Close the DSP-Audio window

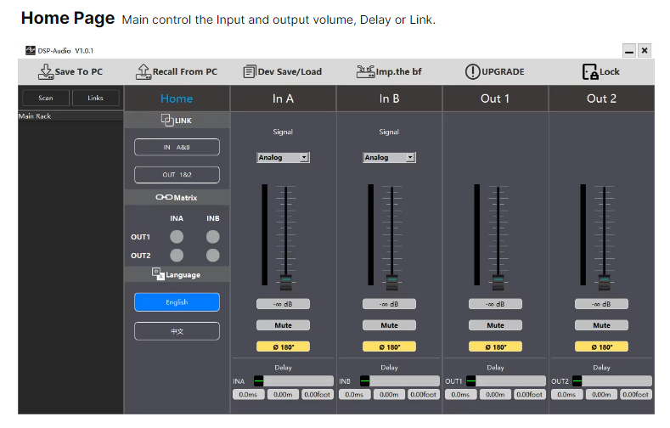tap(645, 50)
